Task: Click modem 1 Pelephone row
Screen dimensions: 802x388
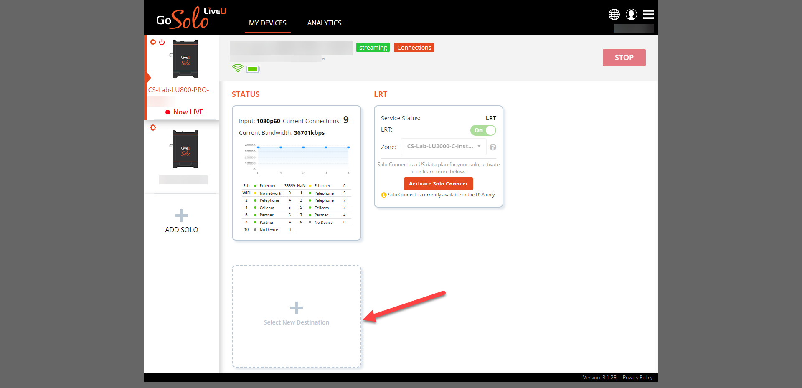Action: point(324,193)
